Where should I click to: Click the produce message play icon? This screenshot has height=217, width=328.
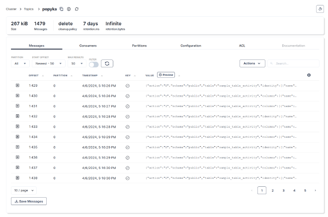69,9
